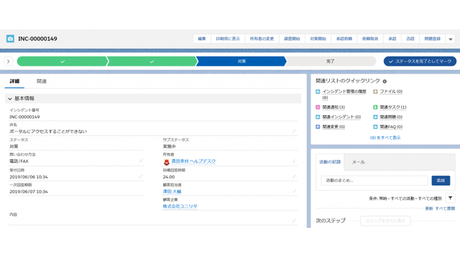Click the 件名 value ポータルにアクセスすることができない
The height and width of the screenshot is (258, 460).
48,131
